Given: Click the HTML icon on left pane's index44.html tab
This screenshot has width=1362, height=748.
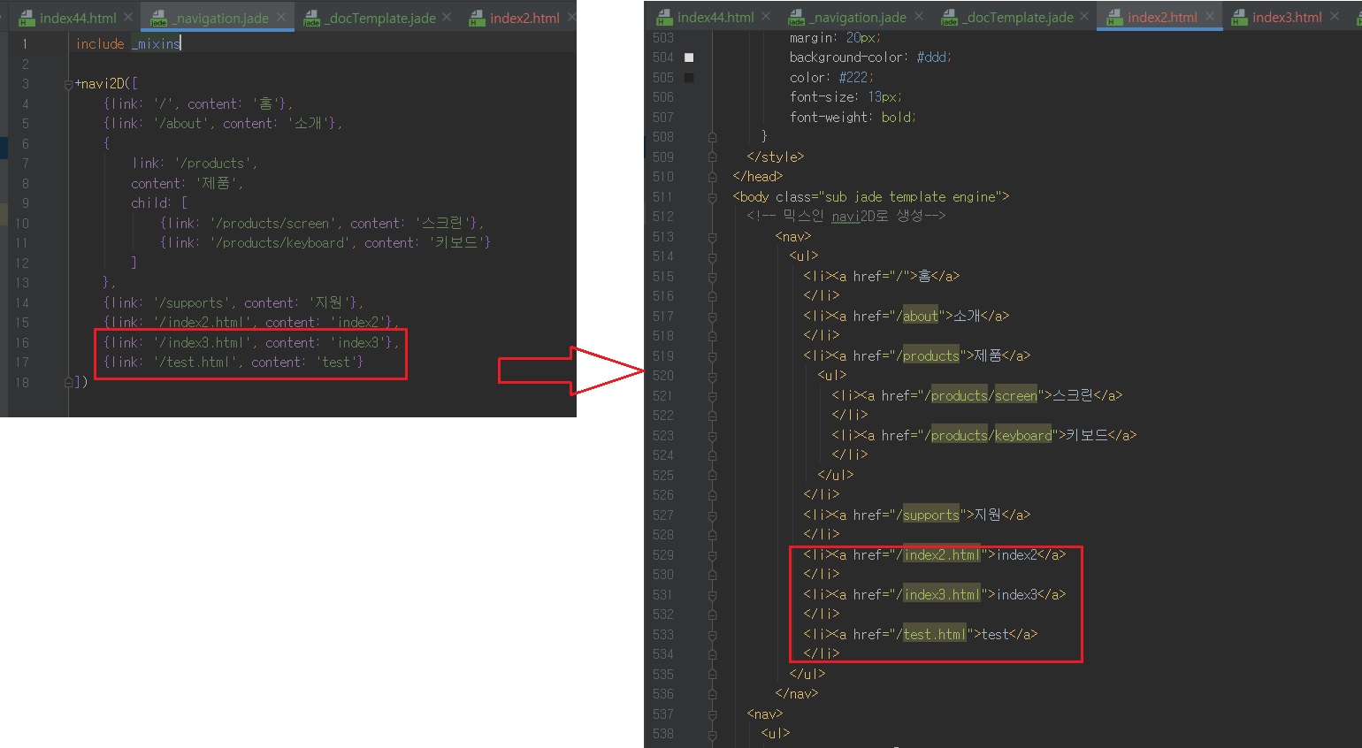Looking at the screenshot, I should (27, 19).
